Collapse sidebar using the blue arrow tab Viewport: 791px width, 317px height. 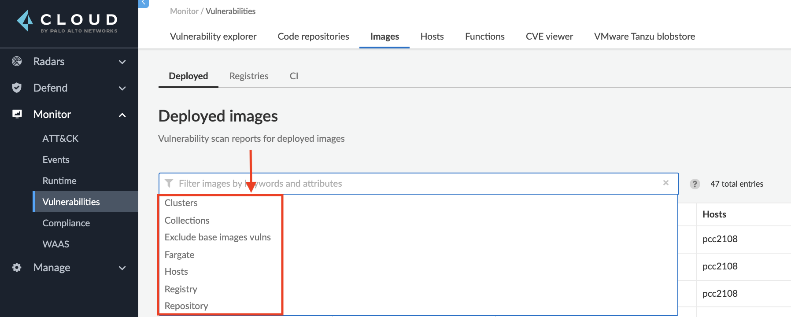144,3
